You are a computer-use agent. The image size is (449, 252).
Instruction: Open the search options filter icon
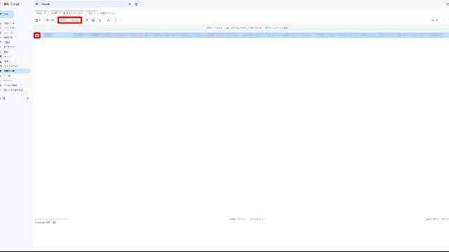[136, 4]
